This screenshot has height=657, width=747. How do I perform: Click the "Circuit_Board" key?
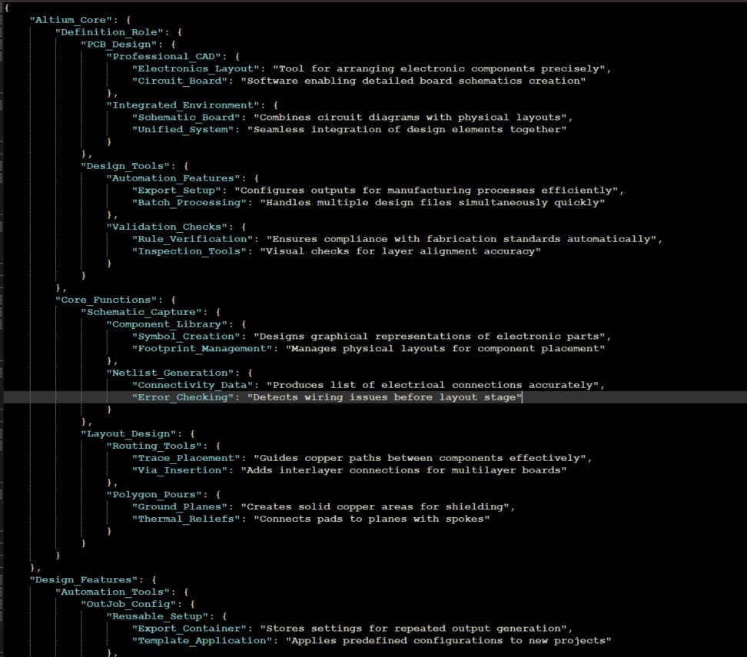point(180,81)
